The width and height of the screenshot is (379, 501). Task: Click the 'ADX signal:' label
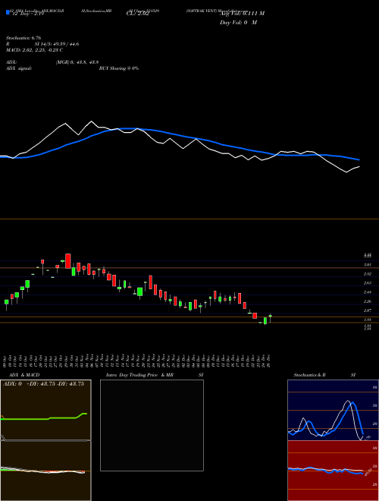19,68
